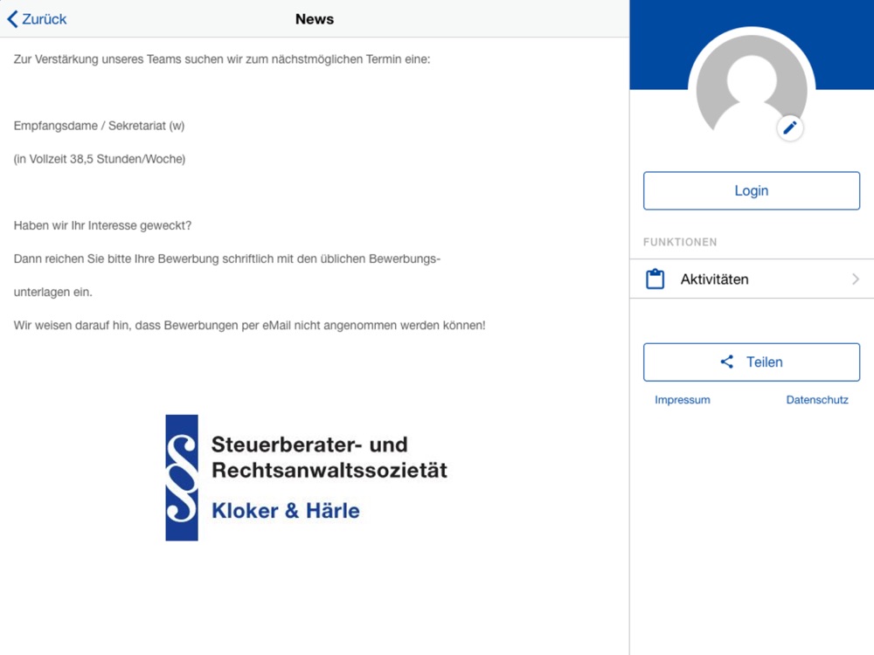This screenshot has height=655, width=874.
Task: Click the line '(in Vollzeit 38,5 Stunden/Woche)'
Action: click(x=100, y=159)
